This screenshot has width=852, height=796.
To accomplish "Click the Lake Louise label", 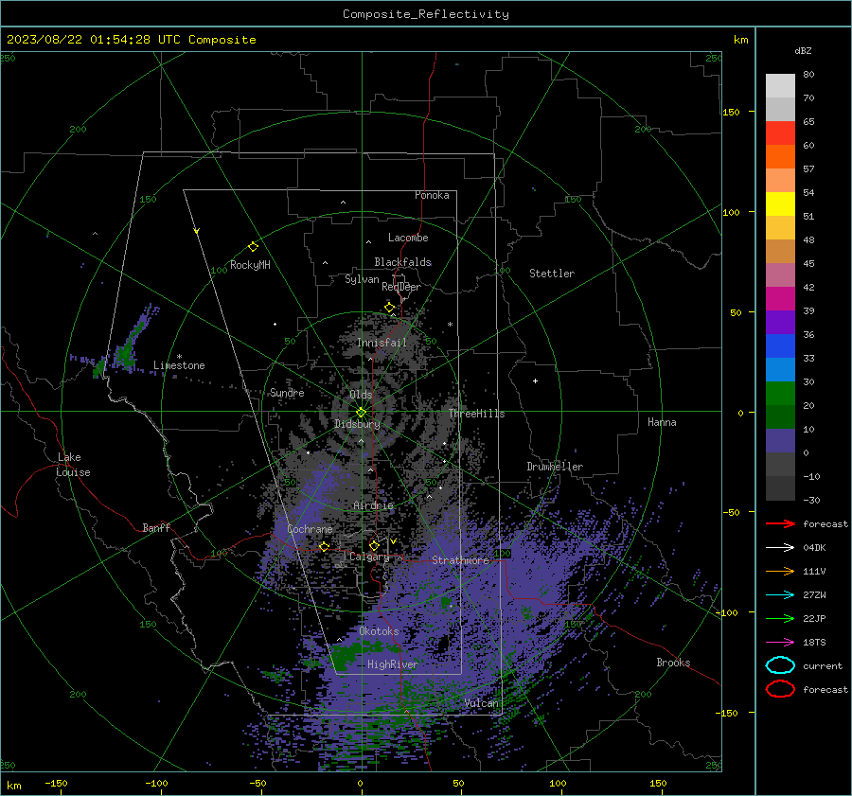I will click(x=73, y=465).
